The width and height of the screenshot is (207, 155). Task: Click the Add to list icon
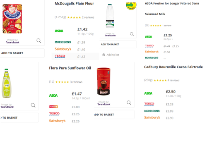pyautogui.click(x=103, y=55)
